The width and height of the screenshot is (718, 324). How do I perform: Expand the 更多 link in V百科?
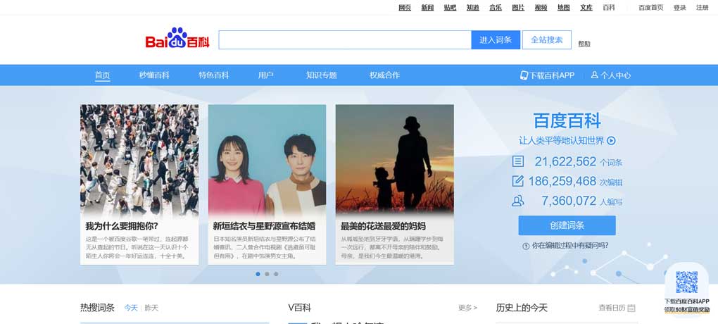(x=467, y=308)
